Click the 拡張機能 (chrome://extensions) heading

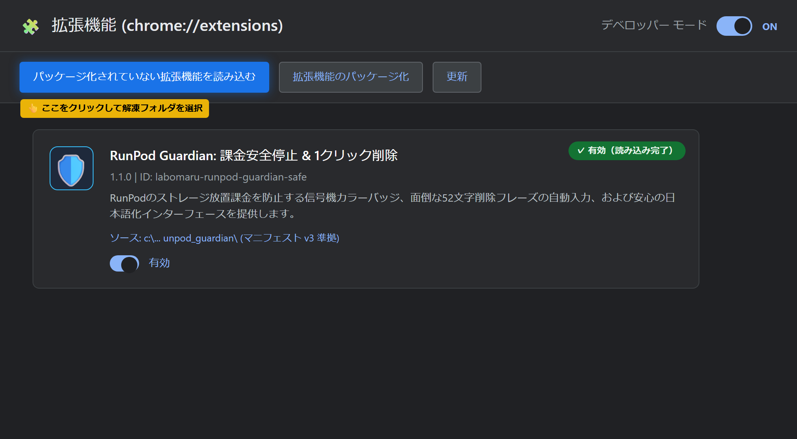pos(167,26)
